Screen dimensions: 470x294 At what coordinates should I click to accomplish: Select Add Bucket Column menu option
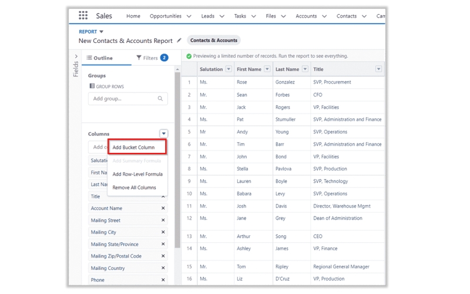[x=133, y=148]
